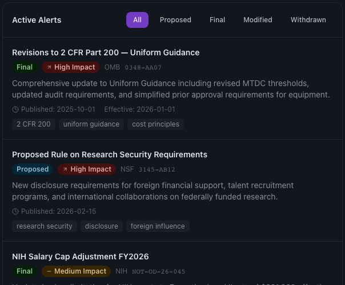Open Revisions to 2 CFR Part 200 alert

pos(106,52)
